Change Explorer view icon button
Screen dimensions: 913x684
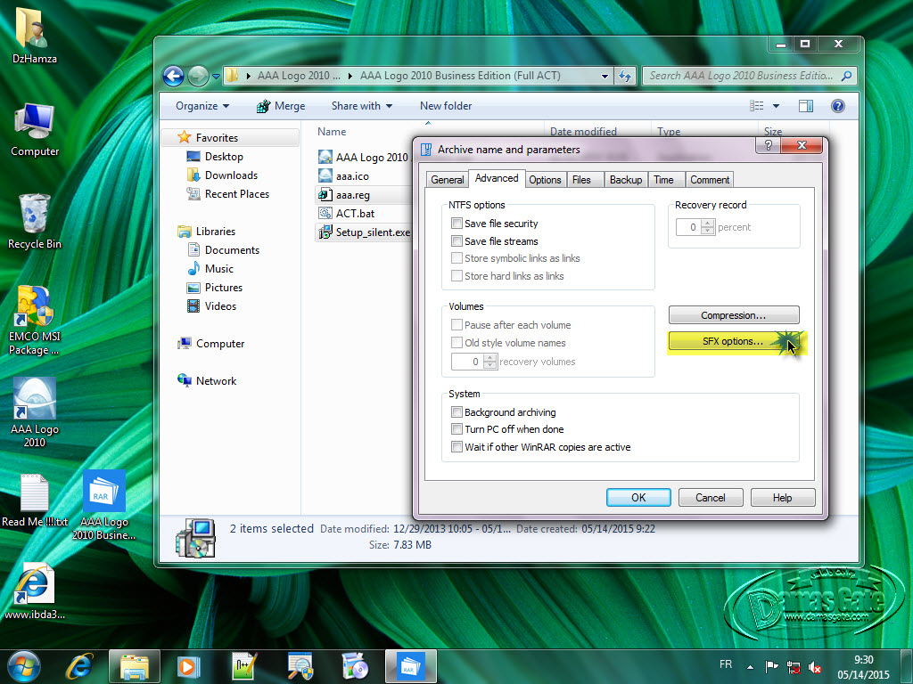coord(756,106)
